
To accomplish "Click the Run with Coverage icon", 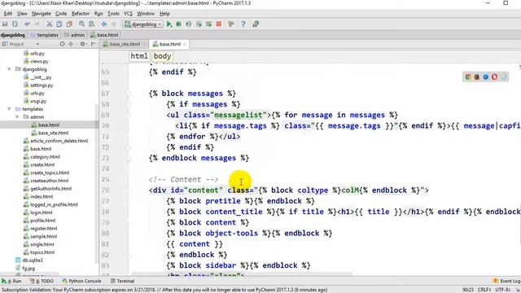I will point(189,24).
